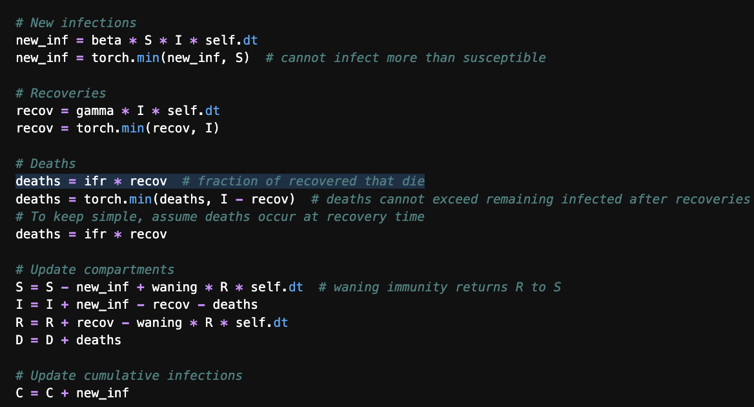Click the "I = I + new_inf - recov - deaths" line
This screenshot has width=754, height=407.
(137, 304)
